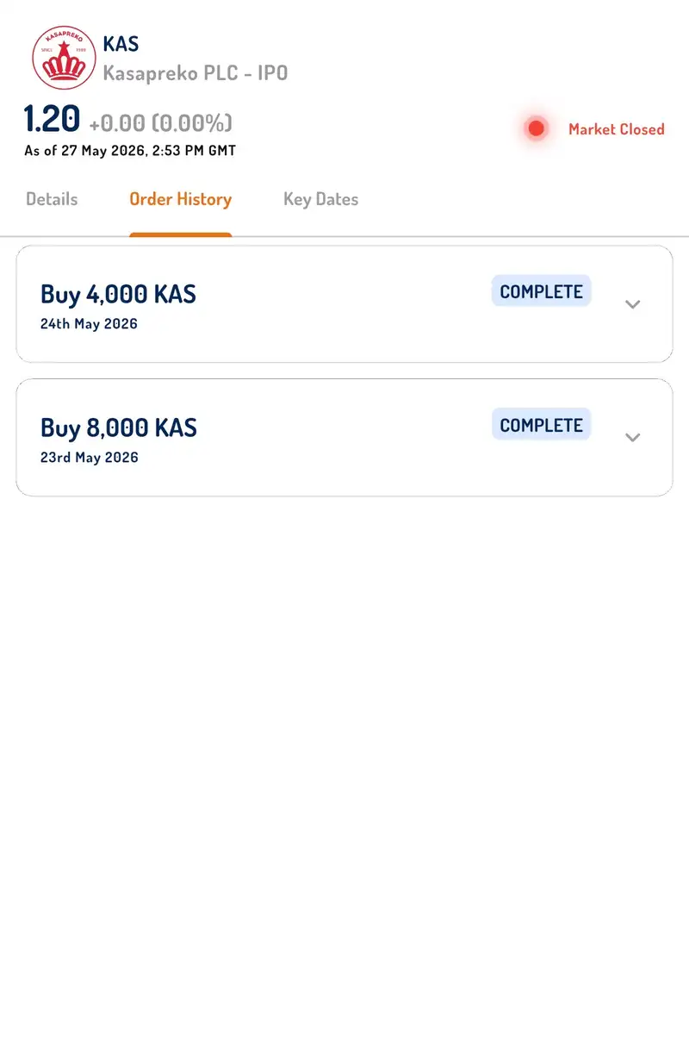Expand the Buy 8,000 KAS order chevron
The height and width of the screenshot is (1061, 689).
(x=633, y=437)
